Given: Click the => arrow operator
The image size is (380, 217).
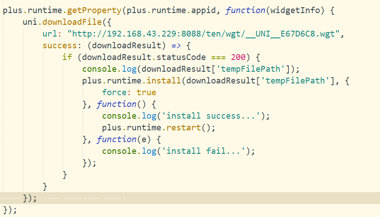Looking at the screenshot, I should [176, 46].
